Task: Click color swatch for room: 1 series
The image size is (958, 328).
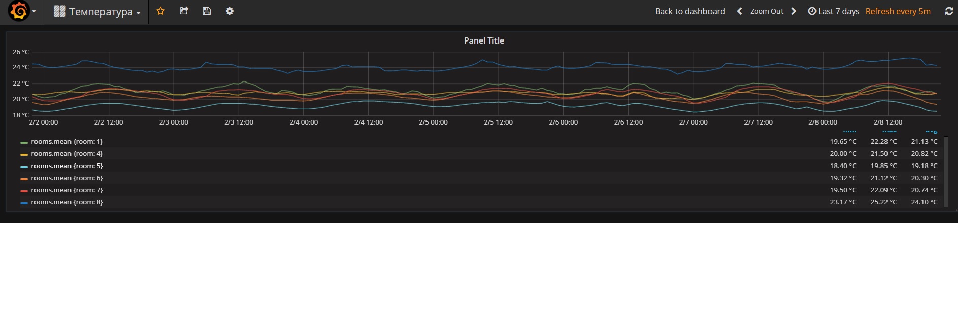Action: (24, 142)
